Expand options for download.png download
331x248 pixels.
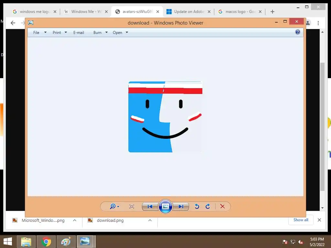[150, 220]
